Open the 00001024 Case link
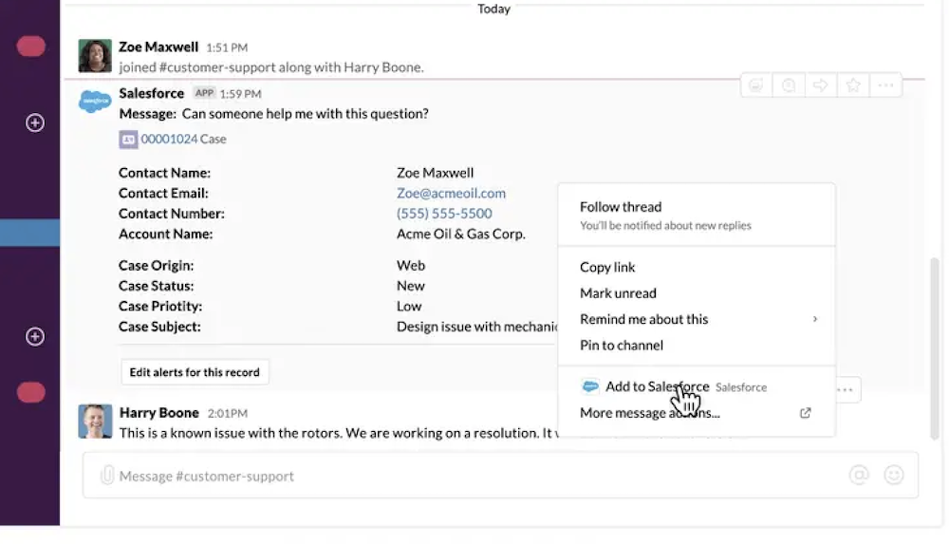The width and height of the screenshot is (949, 544). pyautogui.click(x=183, y=140)
